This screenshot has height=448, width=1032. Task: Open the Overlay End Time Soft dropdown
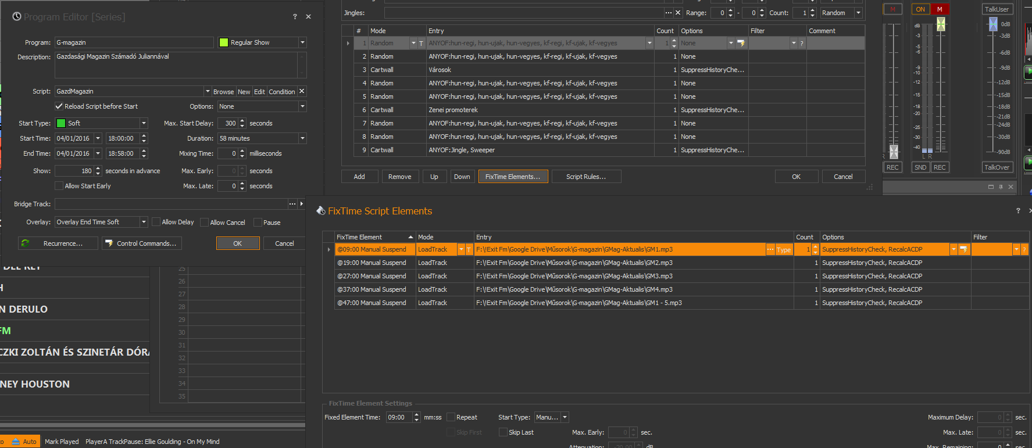click(x=144, y=222)
